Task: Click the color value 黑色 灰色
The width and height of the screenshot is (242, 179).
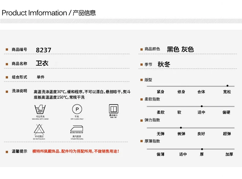Action: click(180, 49)
